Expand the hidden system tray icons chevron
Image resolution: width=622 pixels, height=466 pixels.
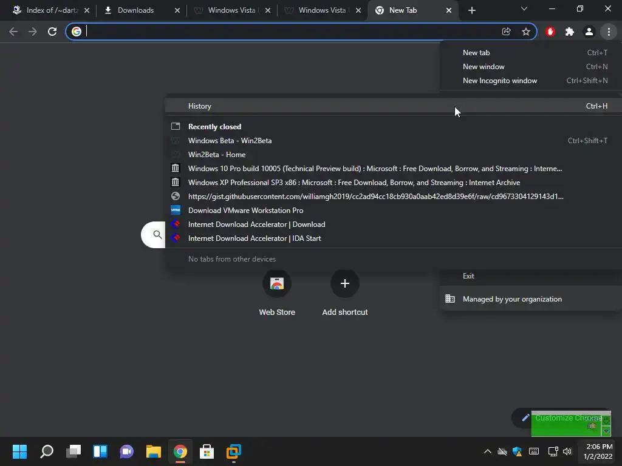(488, 451)
